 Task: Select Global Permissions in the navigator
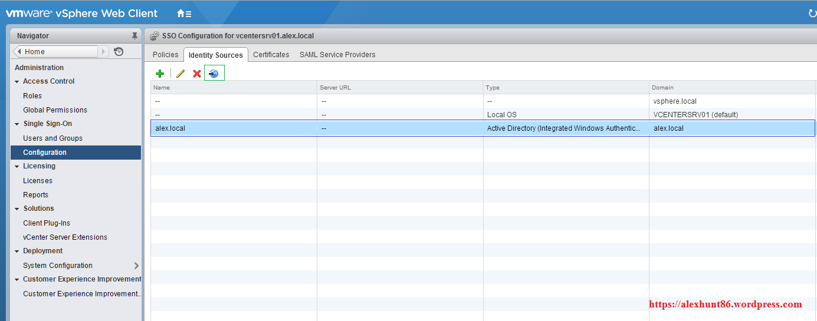coord(55,110)
